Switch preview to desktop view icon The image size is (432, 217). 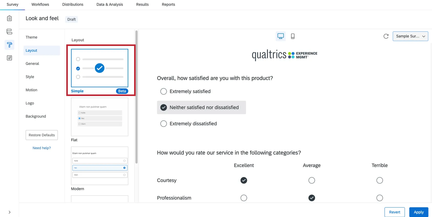click(x=280, y=36)
